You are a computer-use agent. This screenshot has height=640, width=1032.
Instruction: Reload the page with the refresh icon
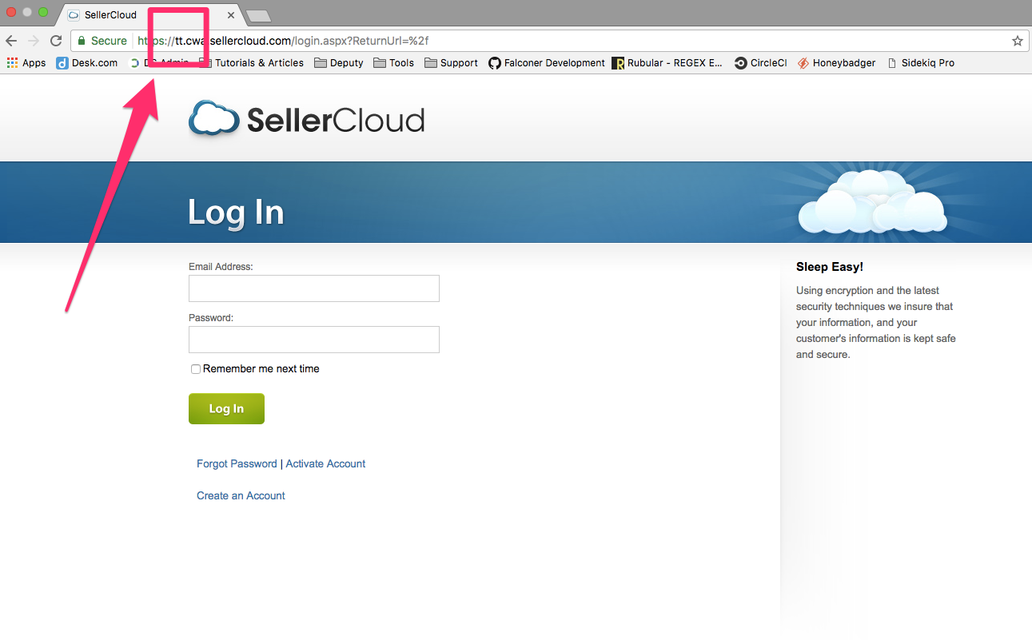coord(56,41)
